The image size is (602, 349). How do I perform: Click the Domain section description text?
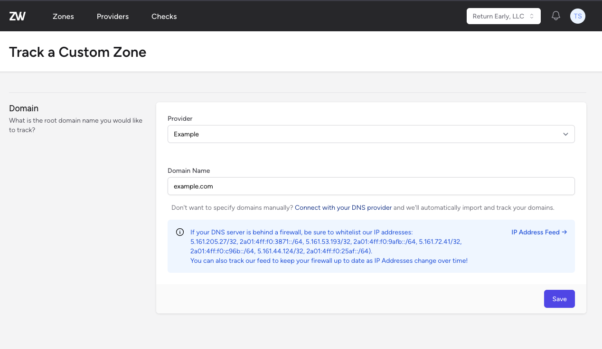(75, 125)
